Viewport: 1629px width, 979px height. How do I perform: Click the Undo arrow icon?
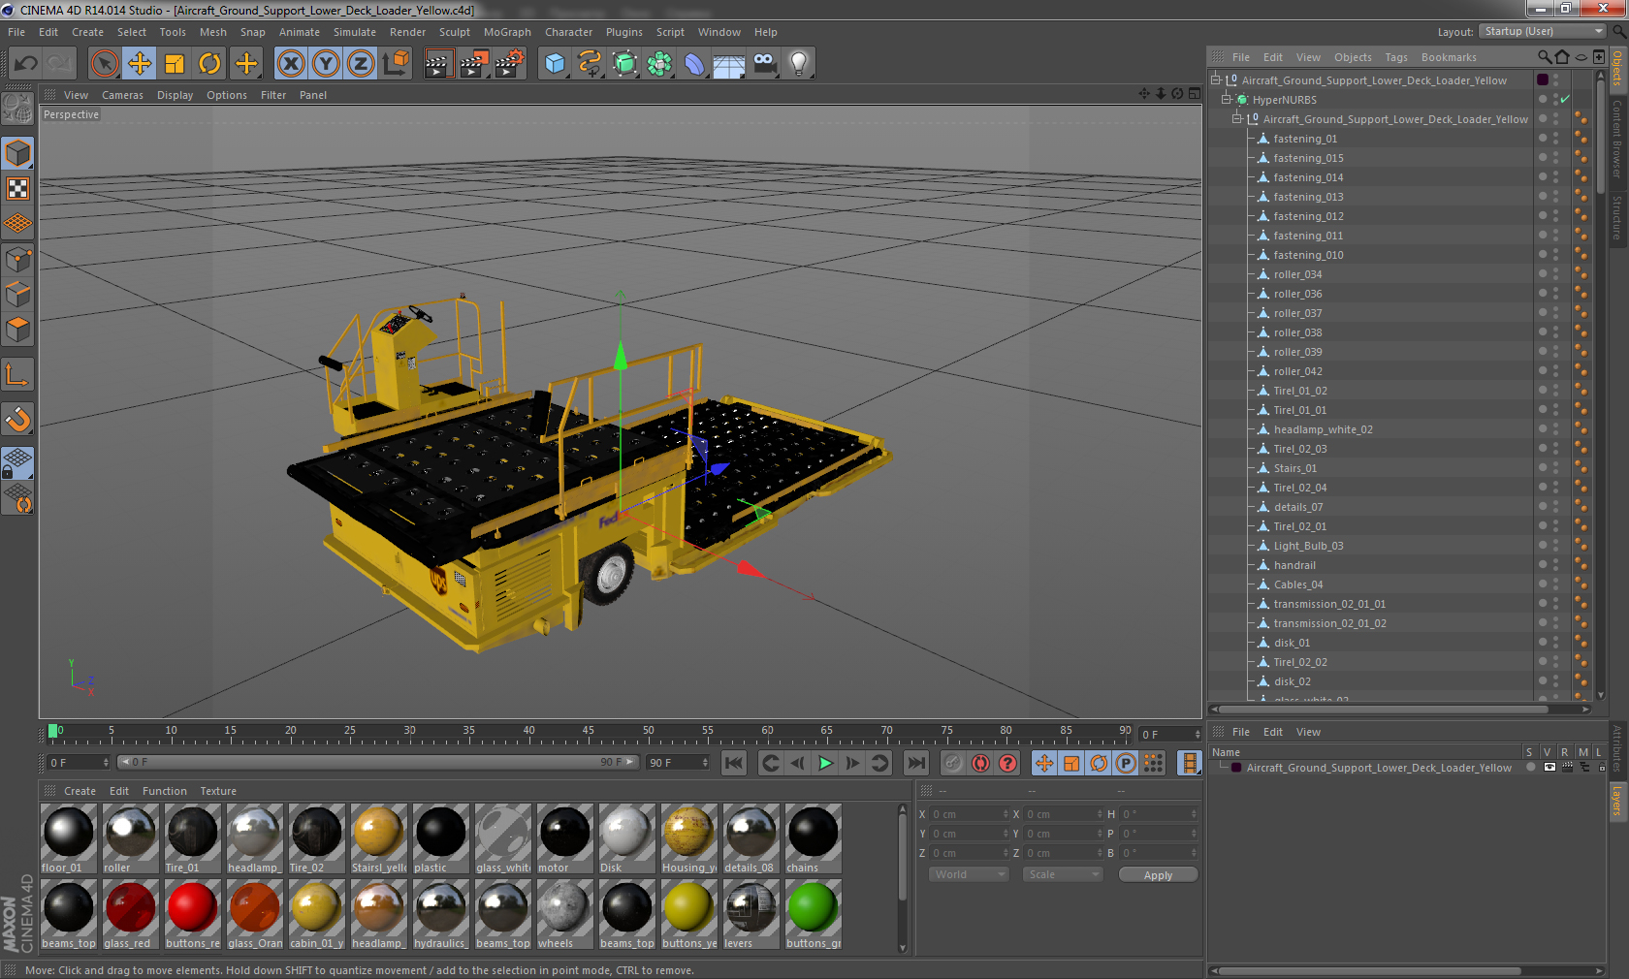click(x=26, y=64)
